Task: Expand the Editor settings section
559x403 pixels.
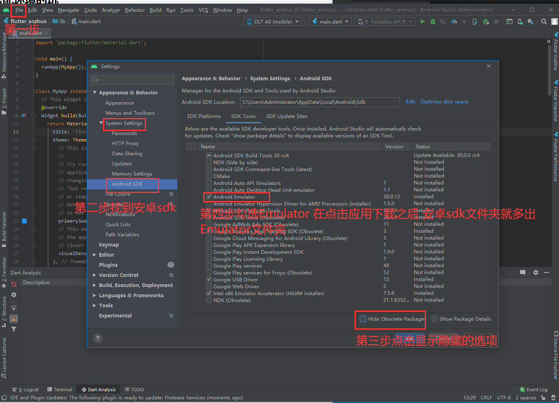Action: pos(95,255)
